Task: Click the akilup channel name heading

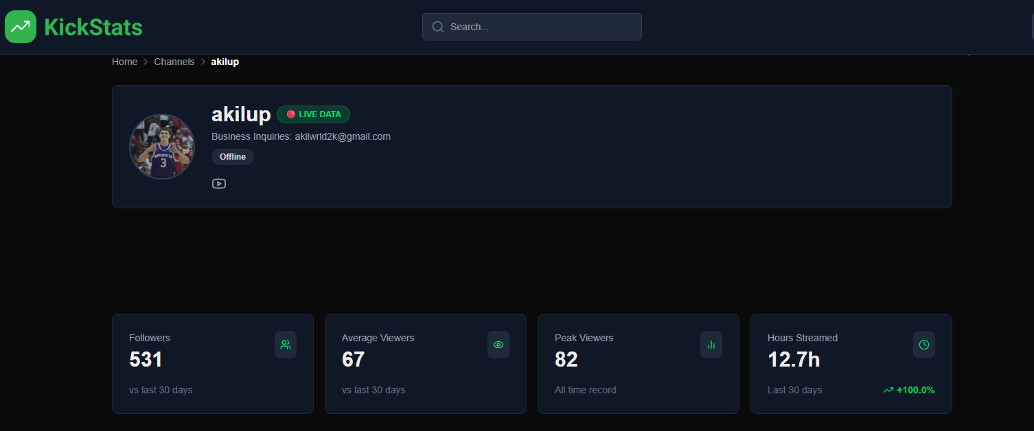Action: (x=241, y=114)
